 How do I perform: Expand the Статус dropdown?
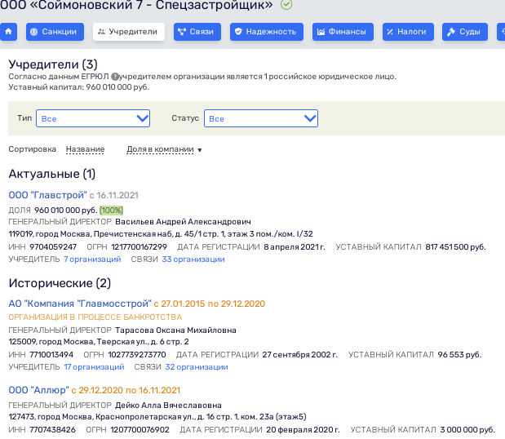pyautogui.click(x=261, y=118)
